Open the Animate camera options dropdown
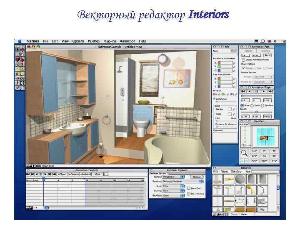300x225 pixels. pyautogui.click(x=262, y=77)
